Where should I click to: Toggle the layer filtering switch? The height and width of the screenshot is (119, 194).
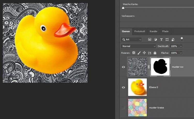[x=182, y=39]
